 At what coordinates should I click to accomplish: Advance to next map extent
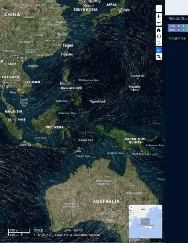tap(159, 43)
